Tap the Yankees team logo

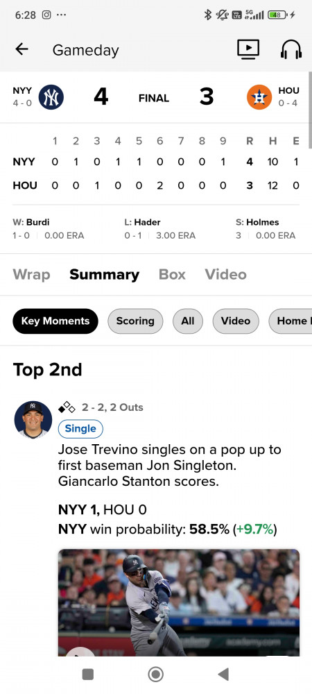51,97
